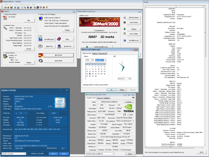Click the open padlock icon in 3DMark toolbar
Viewport: 209px width, 157px height.
coord(8,8)
